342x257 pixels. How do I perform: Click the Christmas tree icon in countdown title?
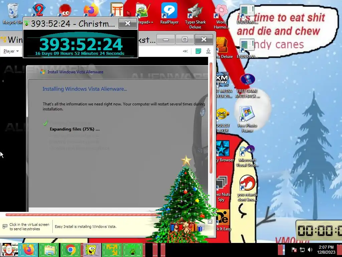(x=26, y=23)
